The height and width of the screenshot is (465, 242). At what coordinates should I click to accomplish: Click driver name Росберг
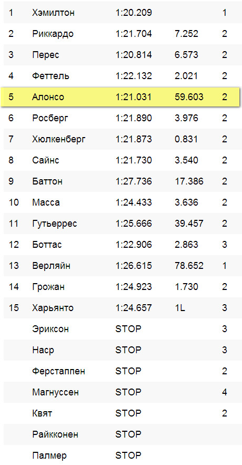[x=50, y=118]
